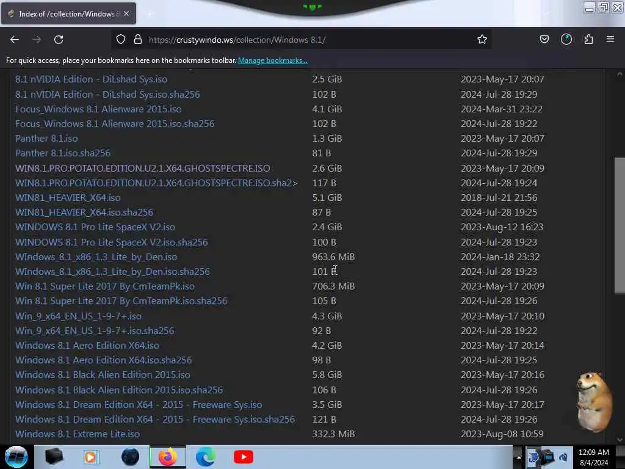This screenshot has height=469, width=625.
Task: Click the volume speaker tray icon
Action: point(564,457)
